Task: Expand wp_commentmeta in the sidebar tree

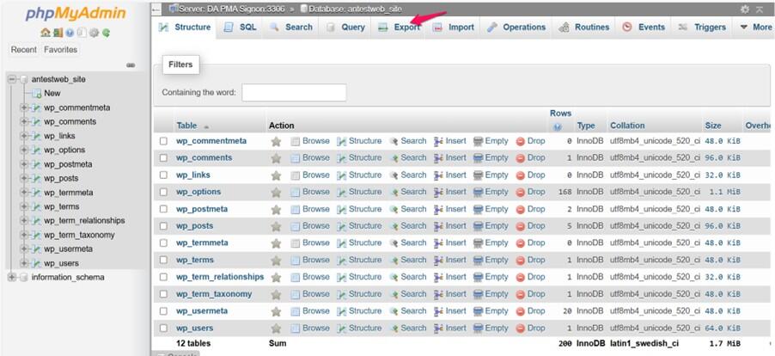Action: 24,107
